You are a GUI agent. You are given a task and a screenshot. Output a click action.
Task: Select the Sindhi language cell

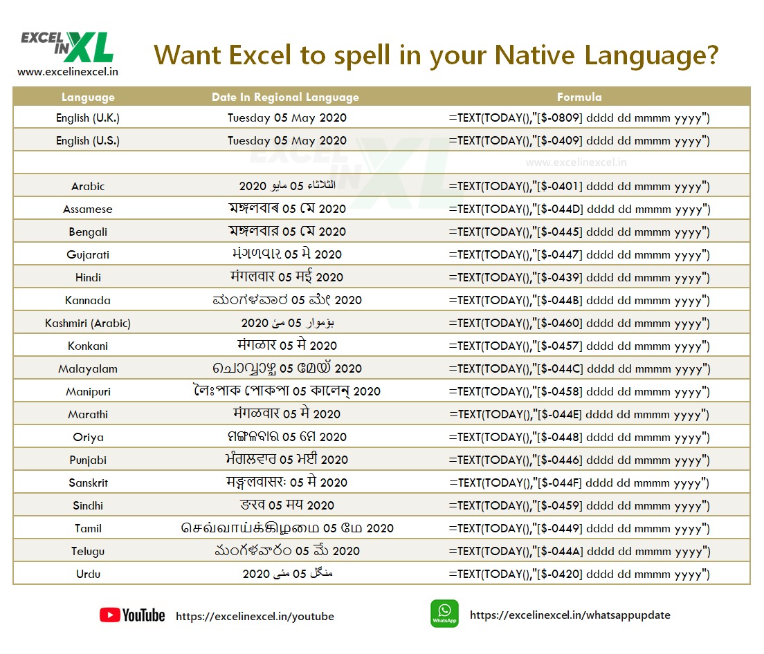(x=88, y=505)
